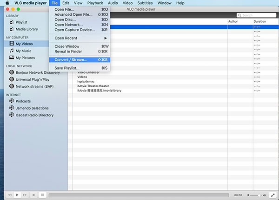Set volume to maximum speaker icon
279x200 pixels.
point(265,195)
